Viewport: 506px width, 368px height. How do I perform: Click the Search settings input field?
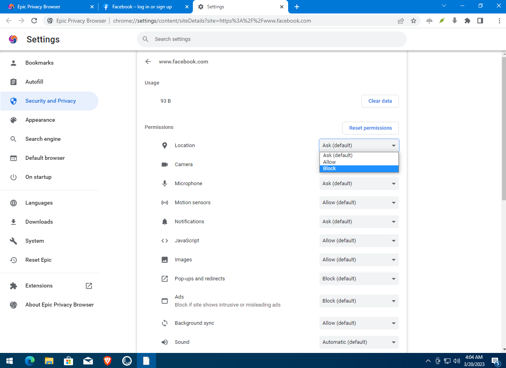pos(272,39)
